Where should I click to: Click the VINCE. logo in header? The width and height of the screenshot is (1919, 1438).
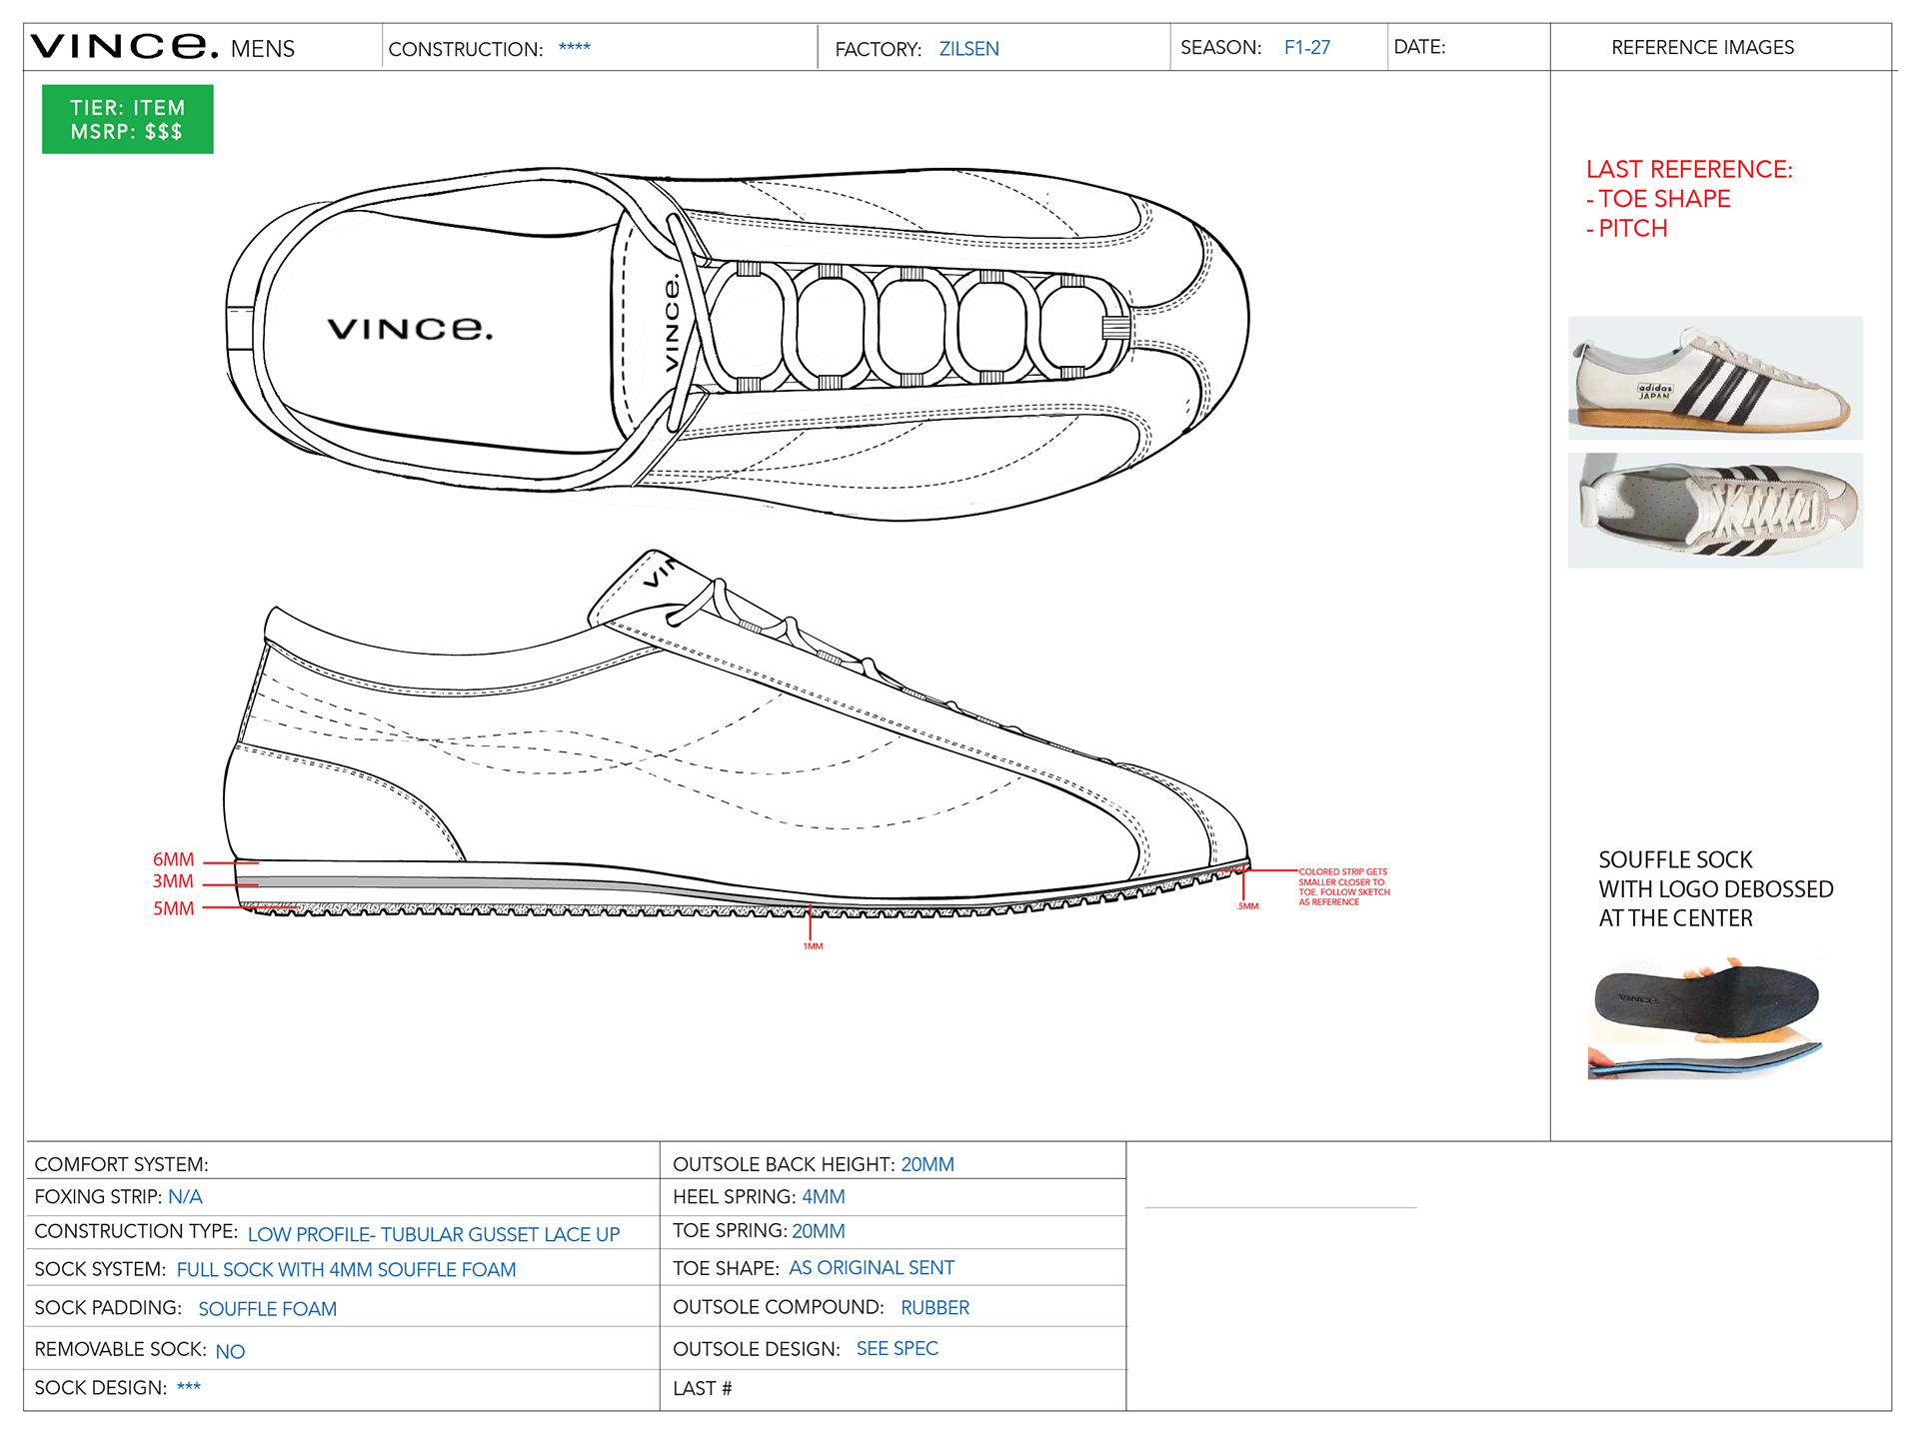tap(124, 46)
